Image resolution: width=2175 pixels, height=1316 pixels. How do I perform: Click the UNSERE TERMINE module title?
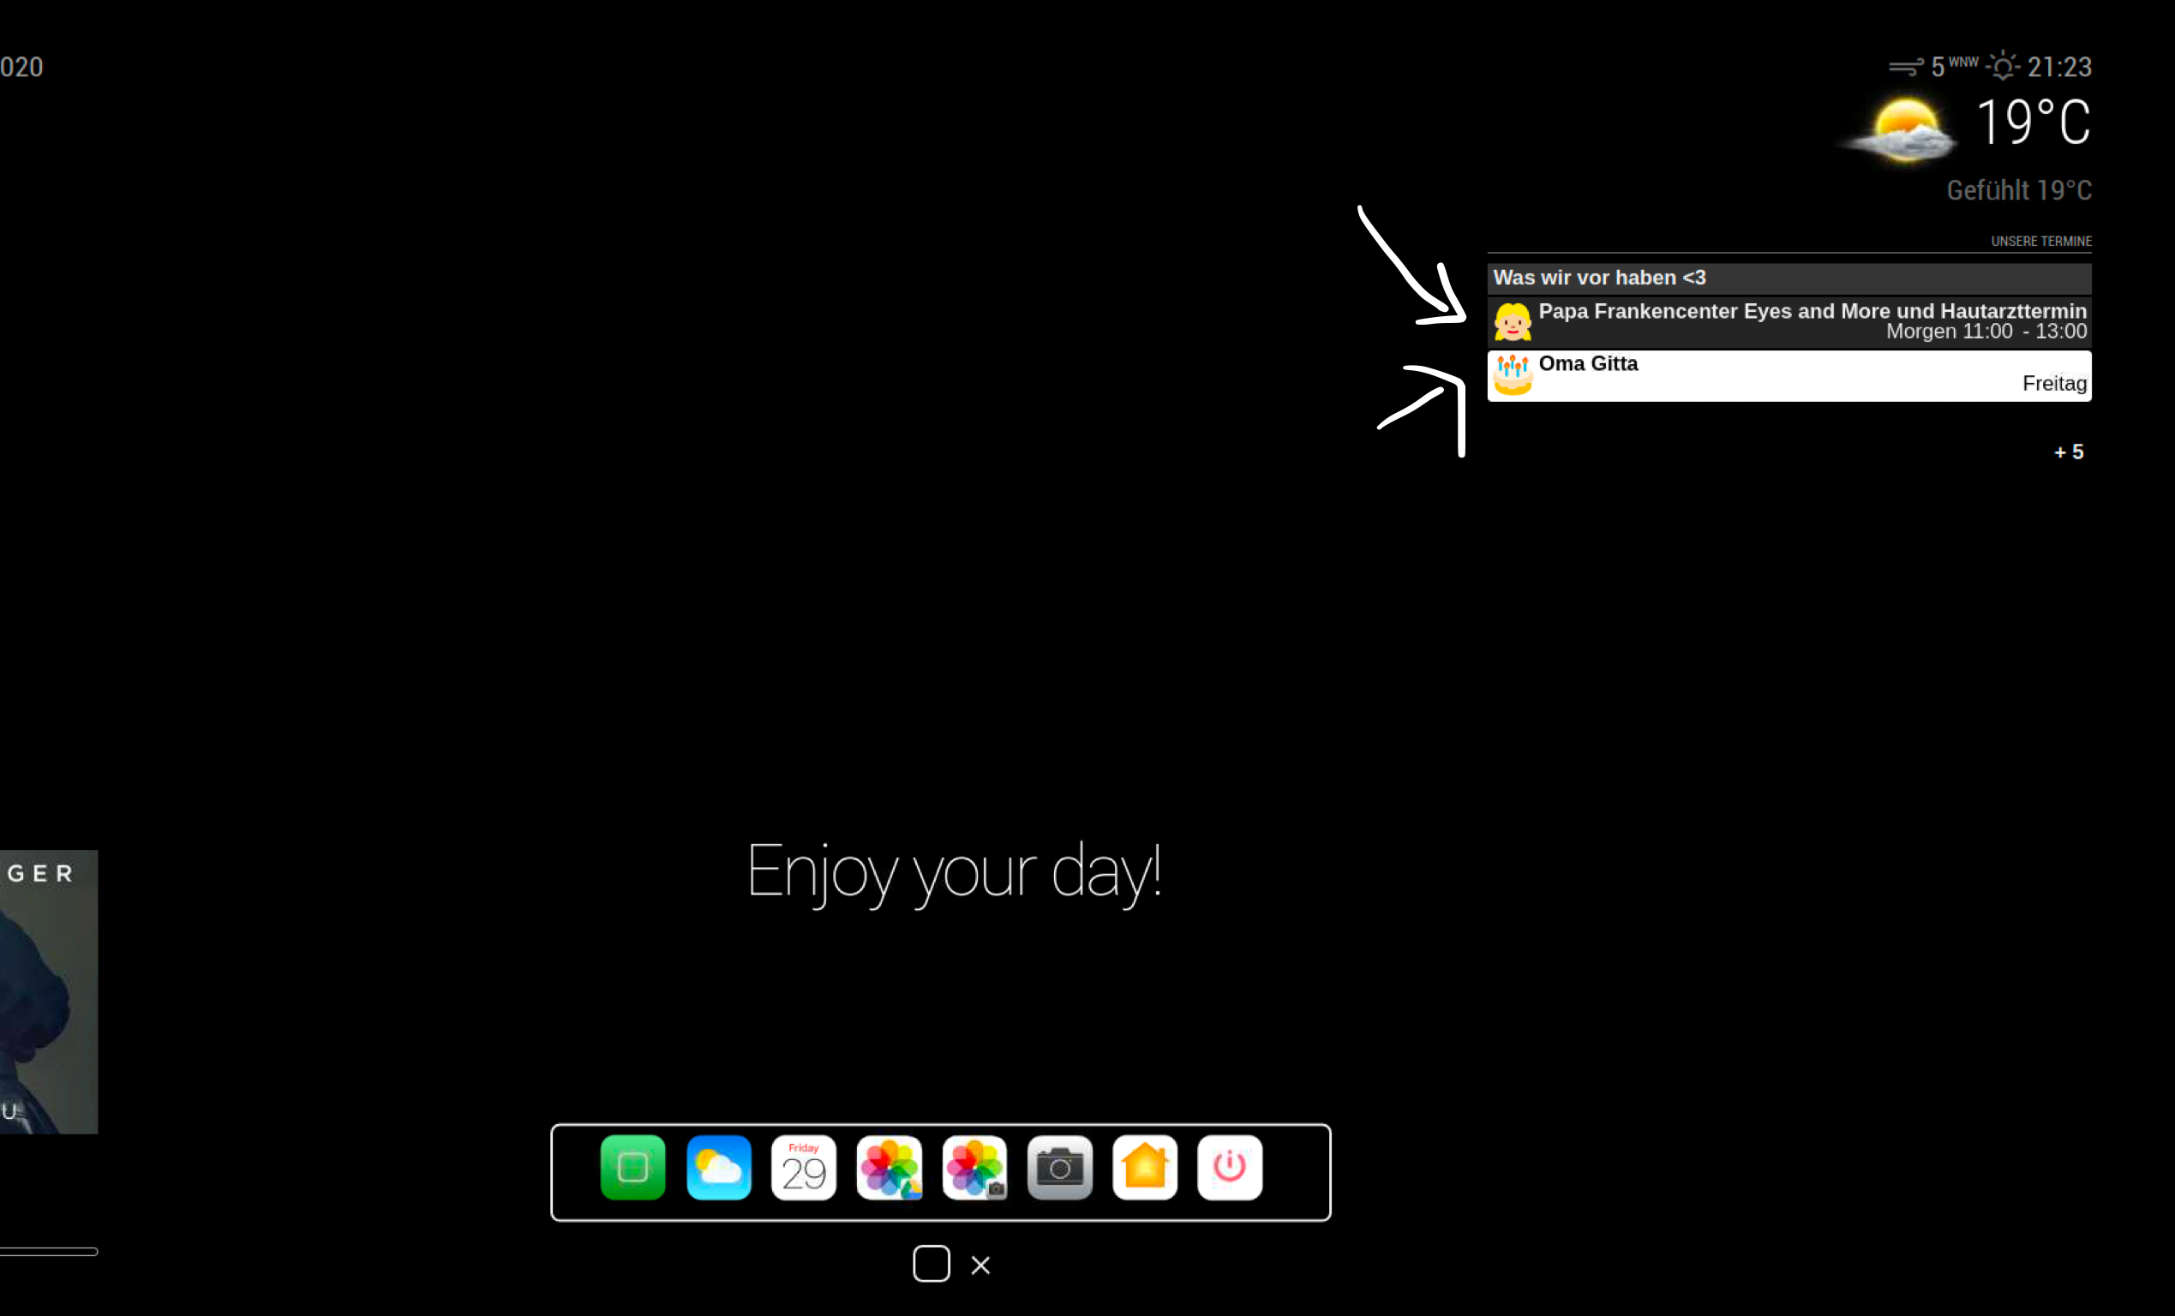[2040, 241]
